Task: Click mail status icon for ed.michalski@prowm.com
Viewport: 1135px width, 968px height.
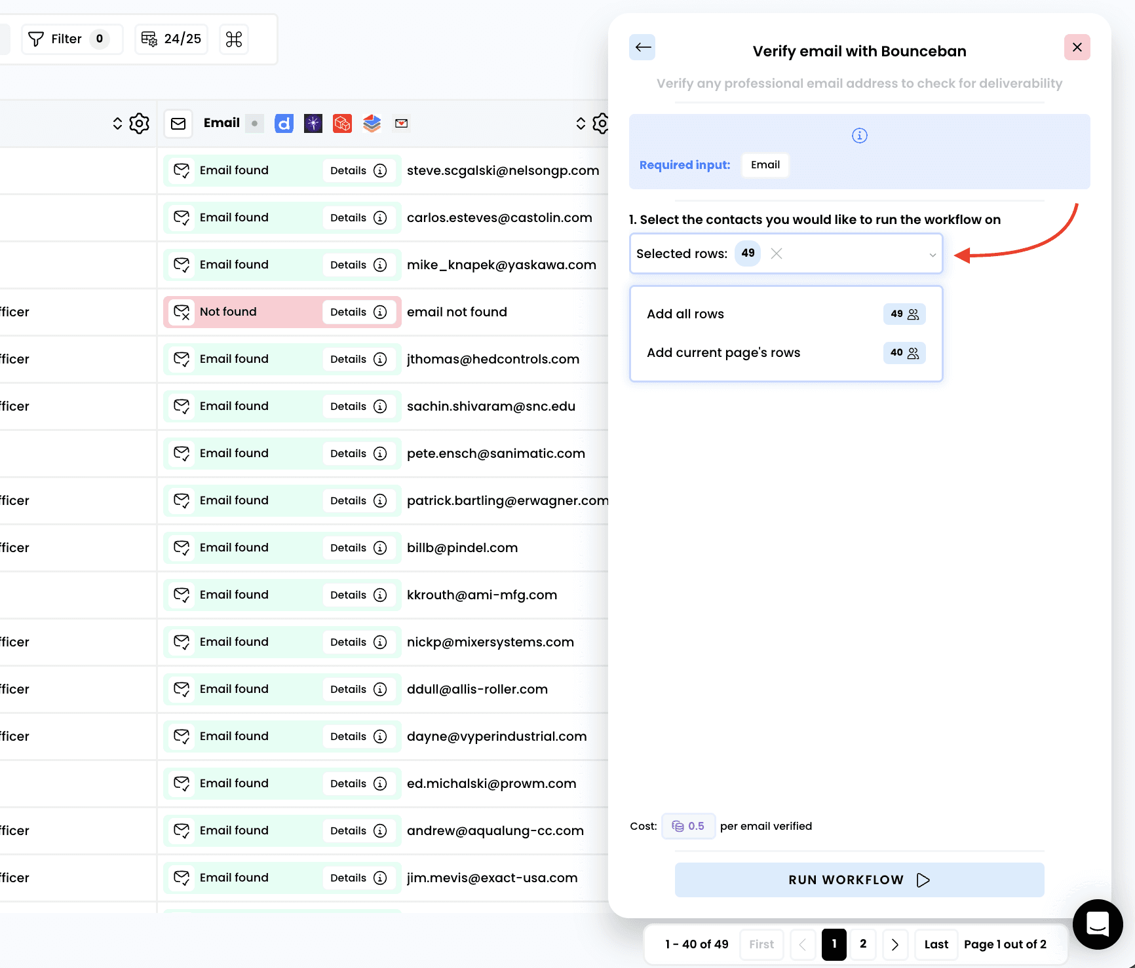Action: coord(182,783)
